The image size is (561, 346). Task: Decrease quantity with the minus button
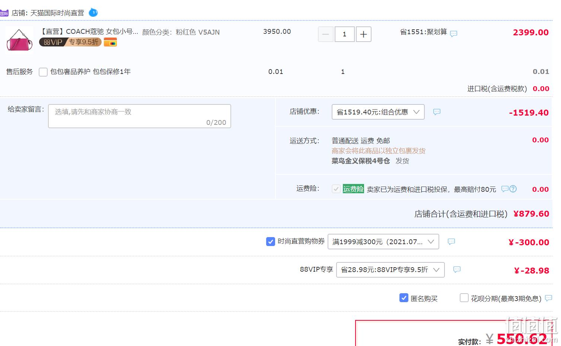tap(325, 34)
